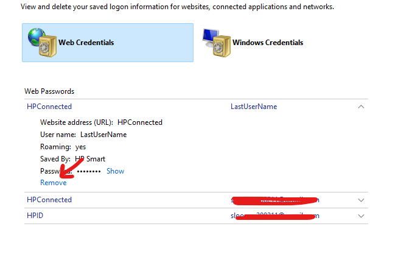Open the Windows Credentials vault icon
415x268 pixels.
(217, 43)
